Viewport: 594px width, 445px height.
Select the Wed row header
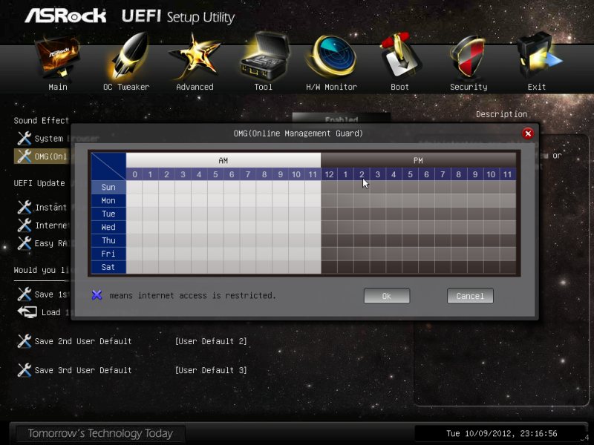point(108,227)
